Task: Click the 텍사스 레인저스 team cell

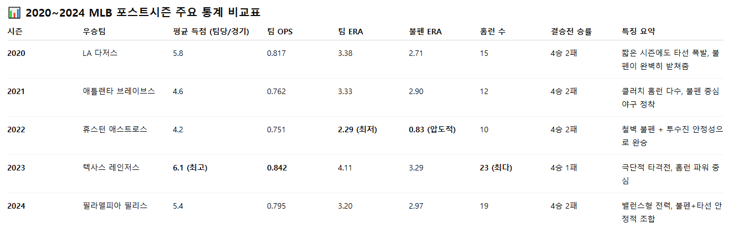Action: [x=111, y=168]
